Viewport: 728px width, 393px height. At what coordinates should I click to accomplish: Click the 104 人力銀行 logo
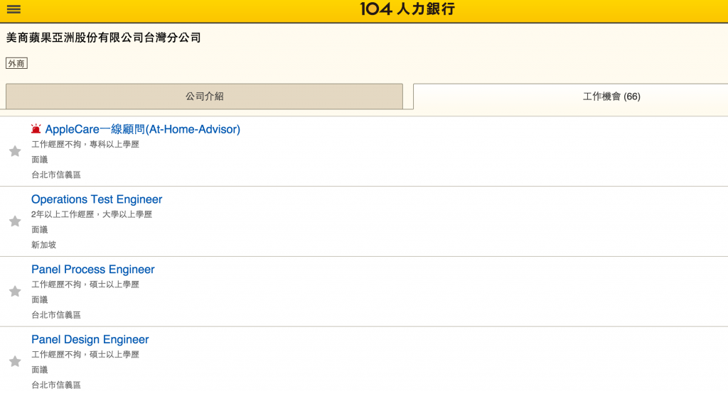click(x=407, y=9)
